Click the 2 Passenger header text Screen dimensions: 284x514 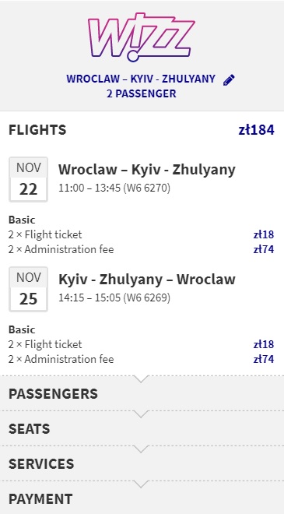(x=141, y=93)
